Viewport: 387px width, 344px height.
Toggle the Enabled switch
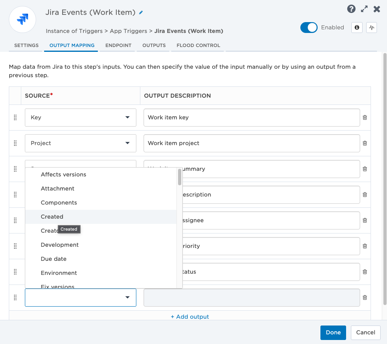309,27
